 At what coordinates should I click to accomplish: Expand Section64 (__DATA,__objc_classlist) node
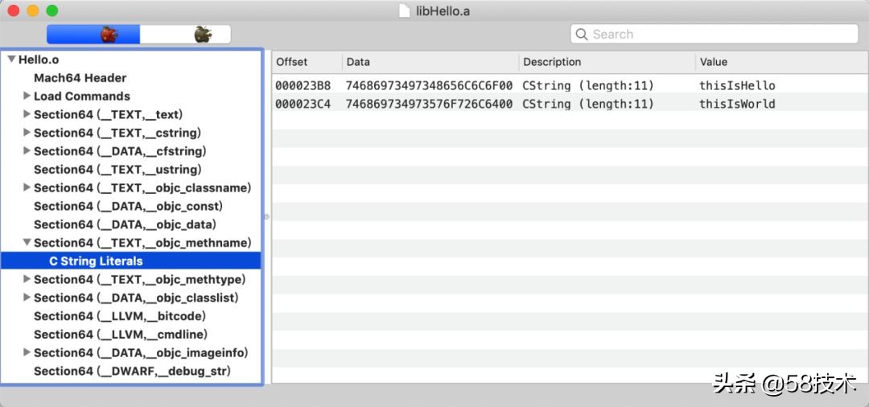coord(27,298)
